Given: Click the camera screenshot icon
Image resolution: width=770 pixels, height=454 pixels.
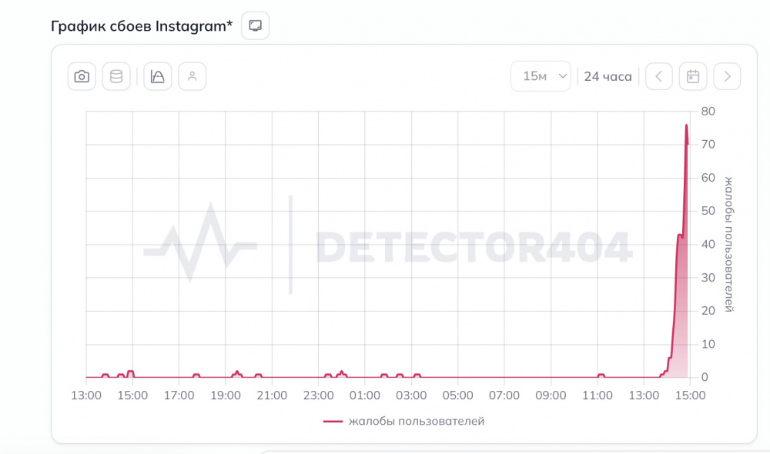Looking at the screenshot, I should (x=82, y=77).
